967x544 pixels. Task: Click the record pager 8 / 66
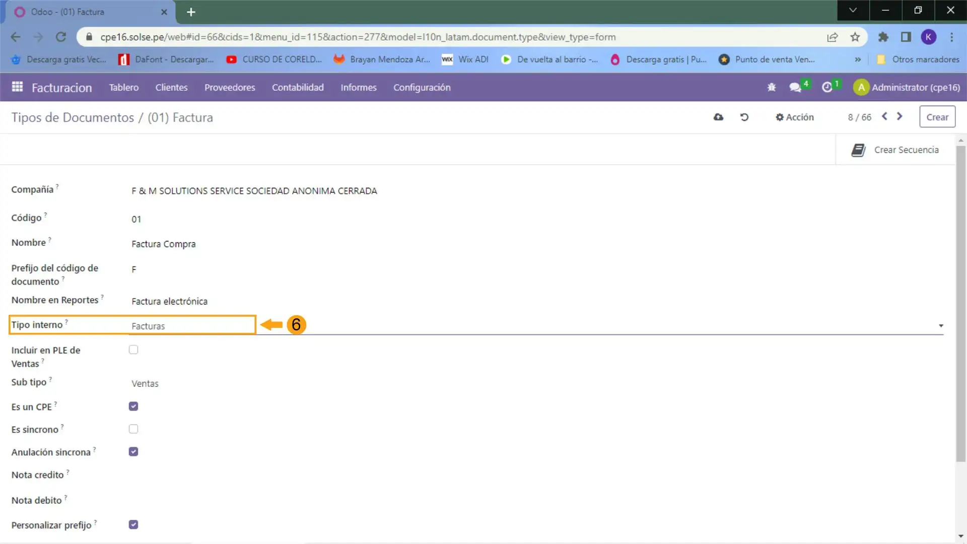(x=859, y=117)
